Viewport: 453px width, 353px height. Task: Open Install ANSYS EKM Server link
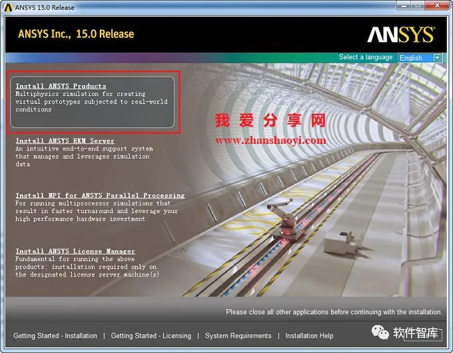65,141
